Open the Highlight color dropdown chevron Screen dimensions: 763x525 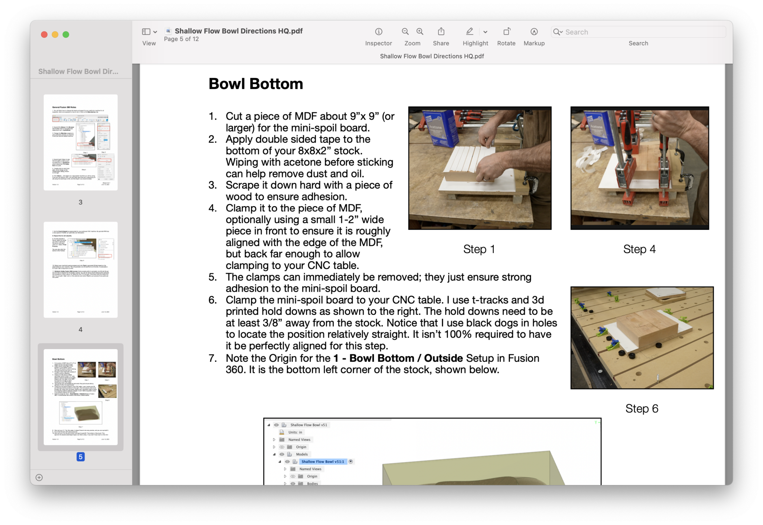click(x=485, y=31)
